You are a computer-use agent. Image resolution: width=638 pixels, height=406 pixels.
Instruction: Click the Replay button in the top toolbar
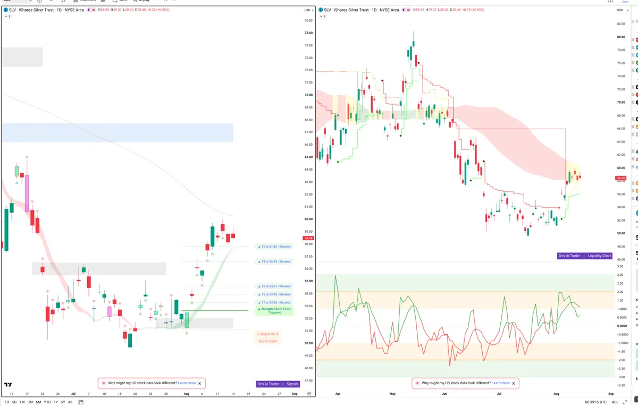[x=141, y=1]
